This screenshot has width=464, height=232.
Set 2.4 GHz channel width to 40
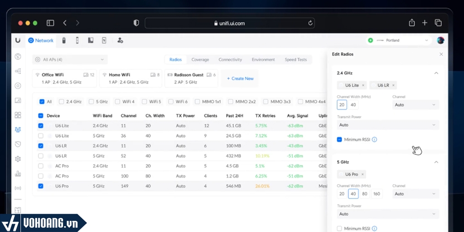(x=353, y=105)
